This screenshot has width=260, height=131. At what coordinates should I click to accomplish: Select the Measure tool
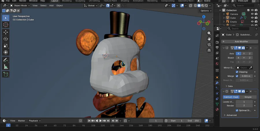[6, 67]
